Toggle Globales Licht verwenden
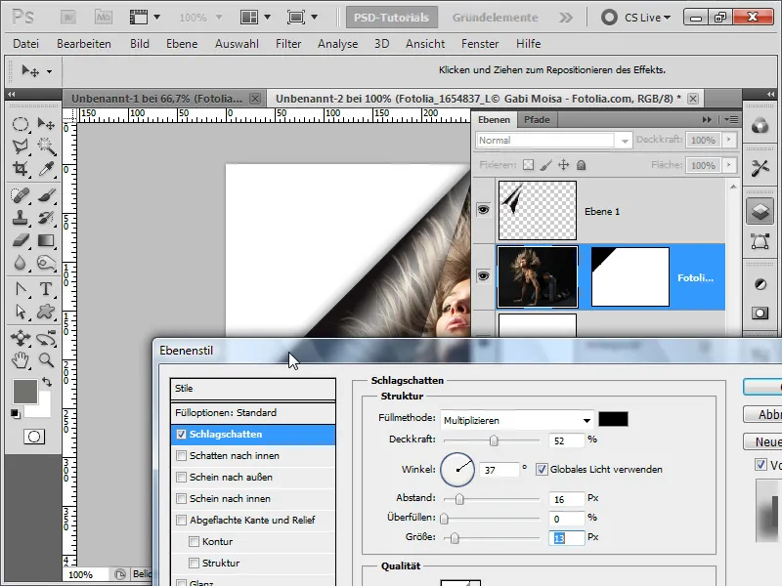The image size is (782, 586). point(542,470)
